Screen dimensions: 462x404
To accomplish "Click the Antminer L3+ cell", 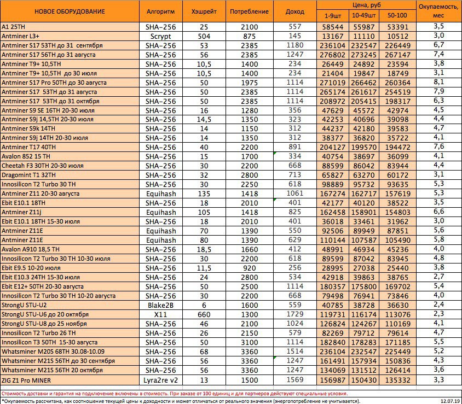I will pyautogui.click(x=70, y=36).
